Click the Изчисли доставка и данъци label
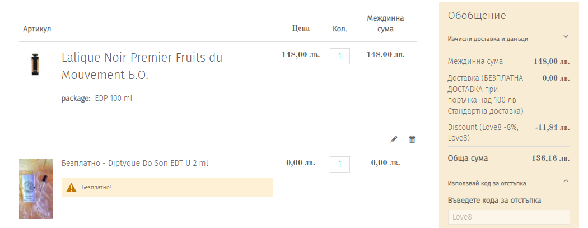 click(x=488, y=39)
